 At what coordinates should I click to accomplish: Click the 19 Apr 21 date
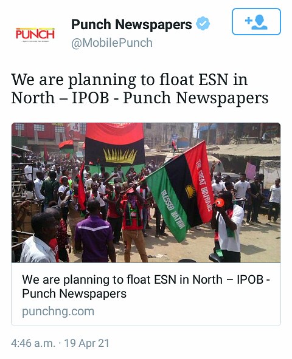coord(86,343)
